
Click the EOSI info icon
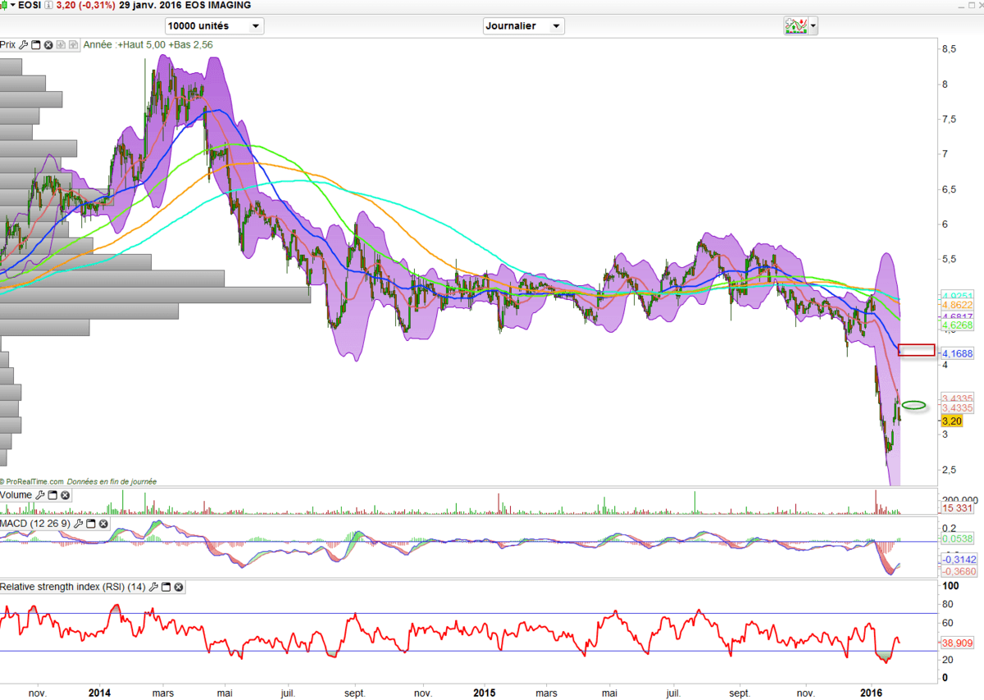pos(50,5)
